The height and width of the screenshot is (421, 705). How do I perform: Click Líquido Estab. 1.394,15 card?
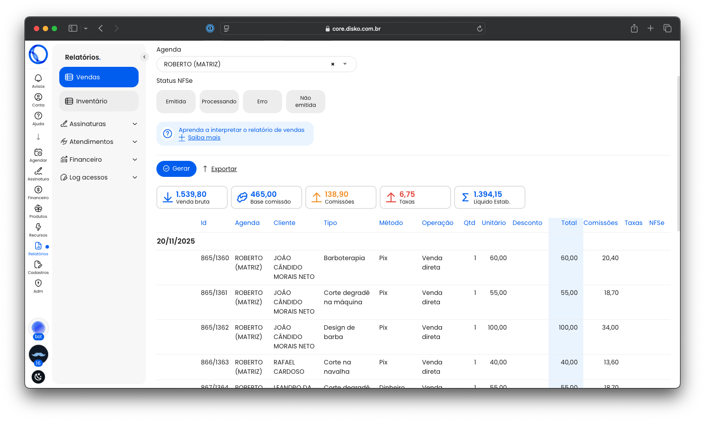[490, 197]
